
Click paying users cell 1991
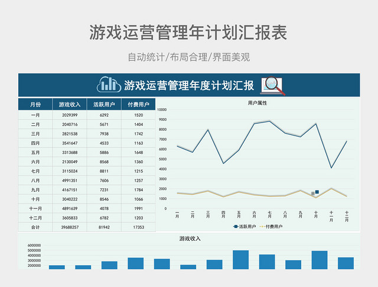(139, 208)
